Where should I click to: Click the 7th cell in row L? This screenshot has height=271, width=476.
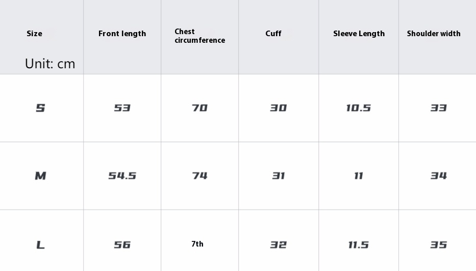click(x=197, y=243)
